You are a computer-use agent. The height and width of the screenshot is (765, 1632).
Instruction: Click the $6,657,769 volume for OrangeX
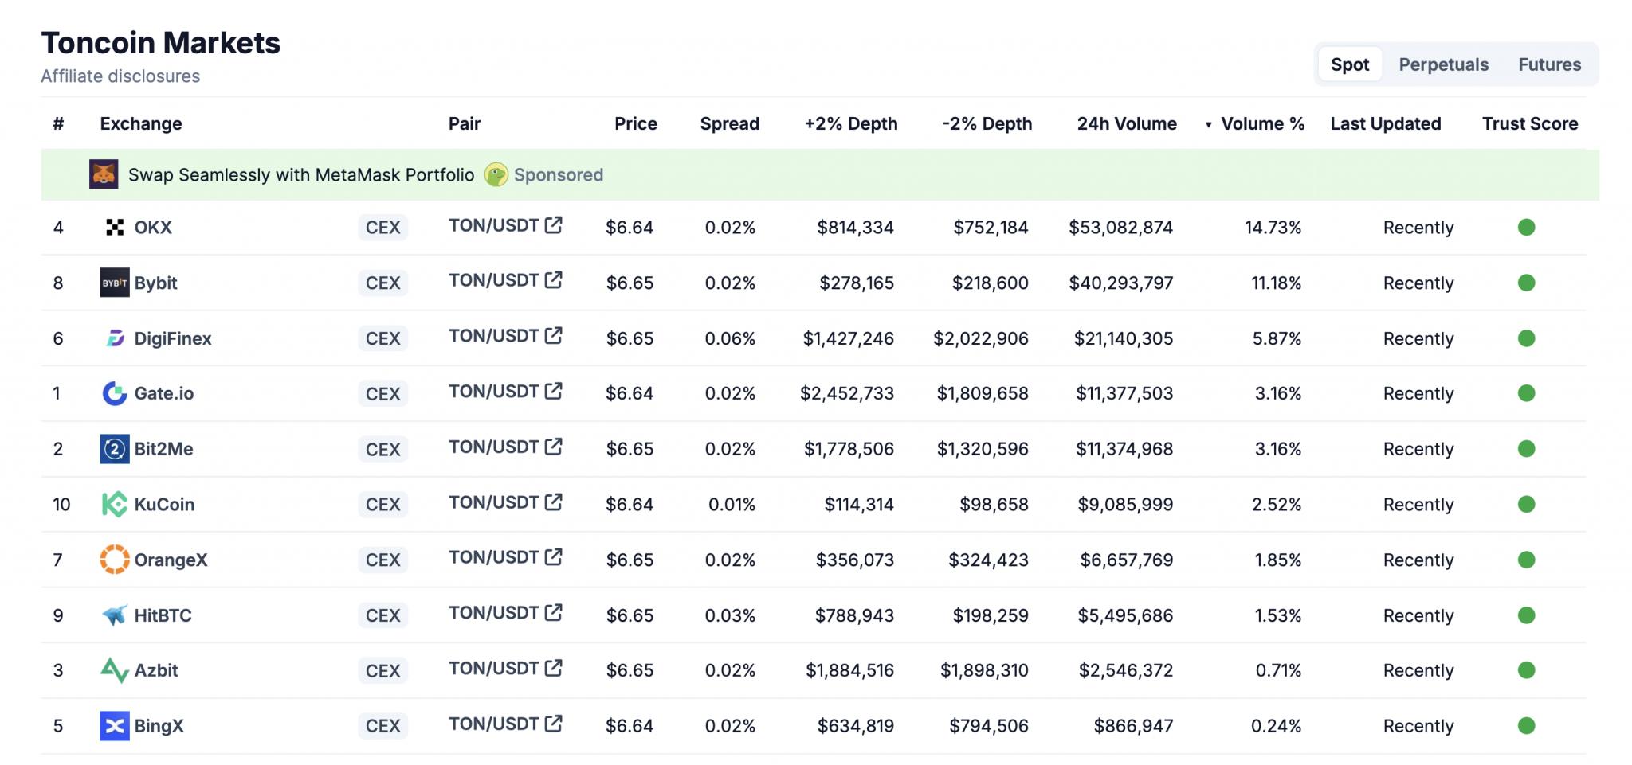pos(1127,560)
